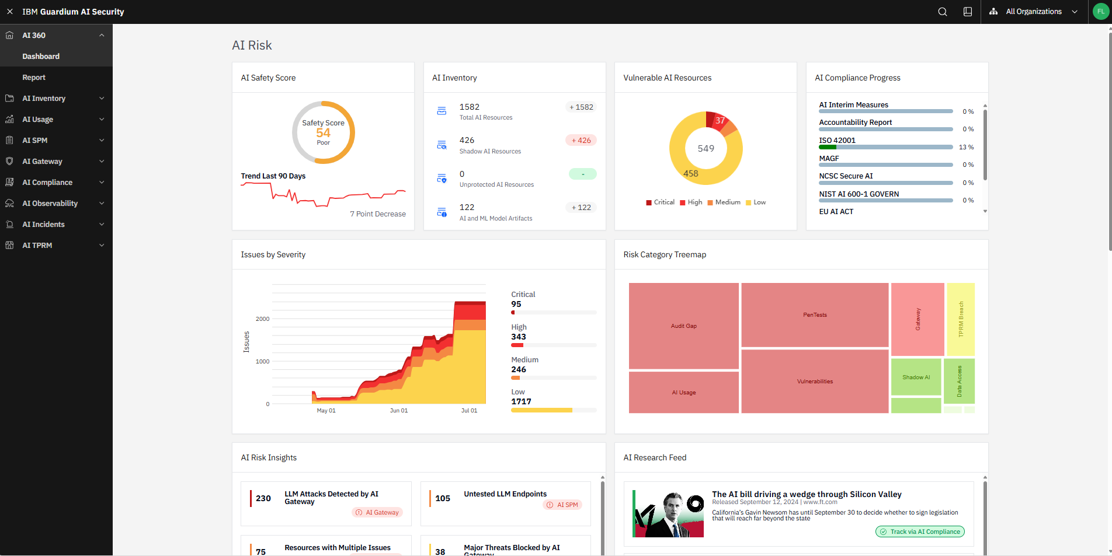Image resolution: width=1112 pixels, height=556 pixels.
Task: Click the AI Gateway shield icon
Action: [x=9, y=161]
